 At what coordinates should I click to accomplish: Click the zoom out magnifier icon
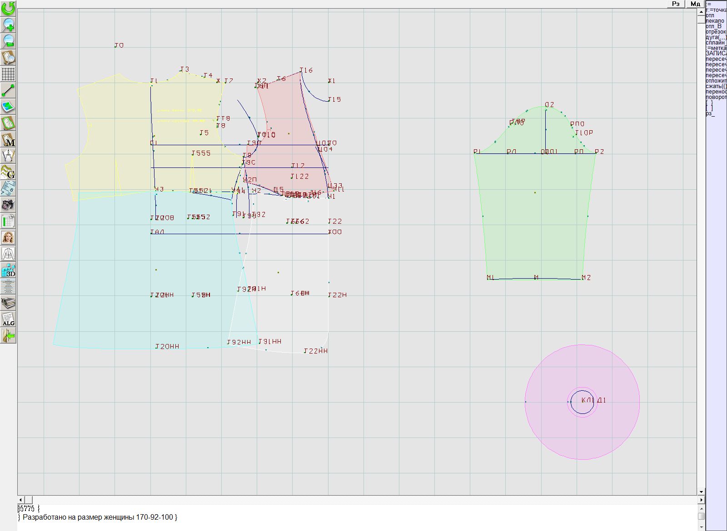click(8, 41)
